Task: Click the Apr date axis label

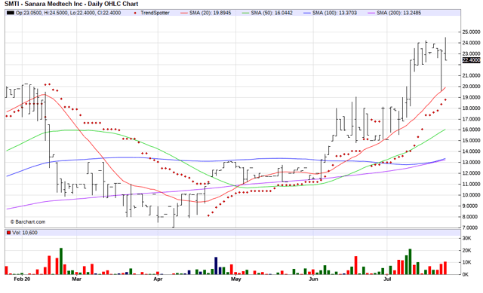Action: coord(158,279)
